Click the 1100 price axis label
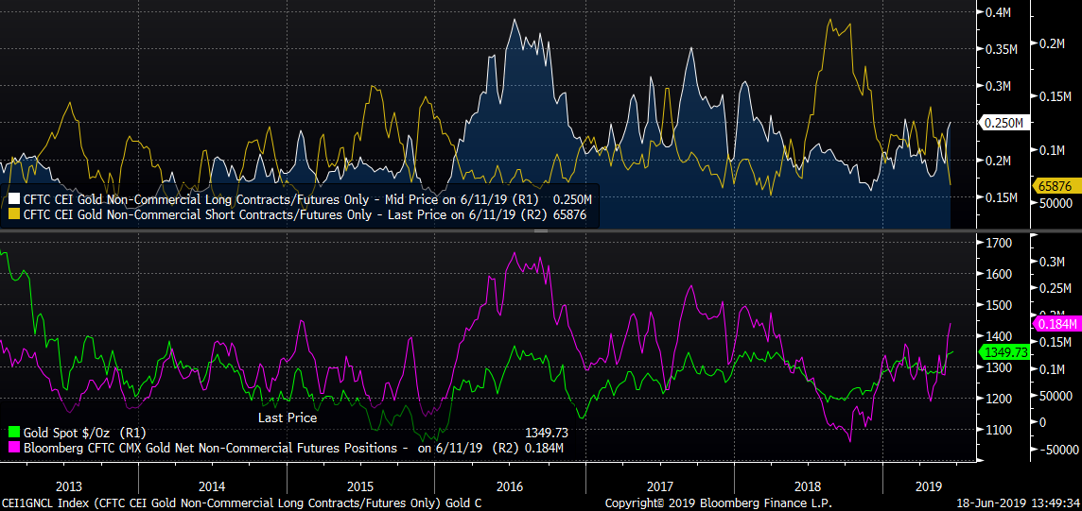Image resolution: width=1082 pixels, height=511 pixels. (x=999, y=430)
